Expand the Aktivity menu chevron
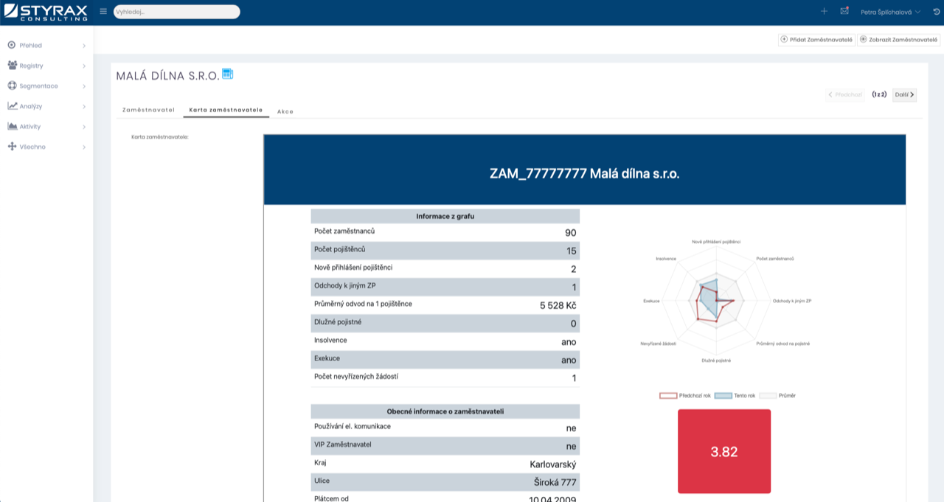The image size is (944, 502). click(84, 127)
